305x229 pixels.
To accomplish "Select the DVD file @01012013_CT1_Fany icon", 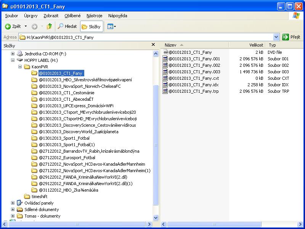I will pos(165,52).
